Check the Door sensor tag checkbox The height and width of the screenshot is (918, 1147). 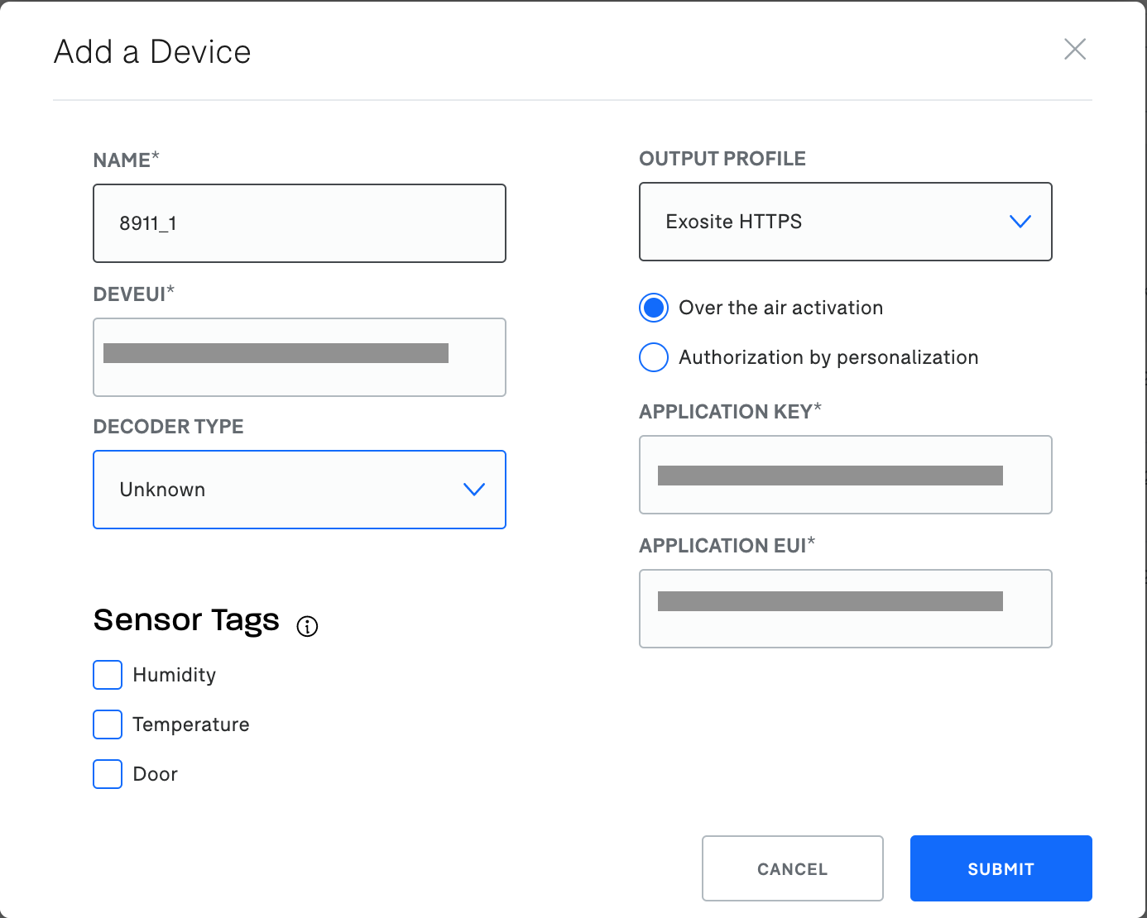(x=107, y=774)
